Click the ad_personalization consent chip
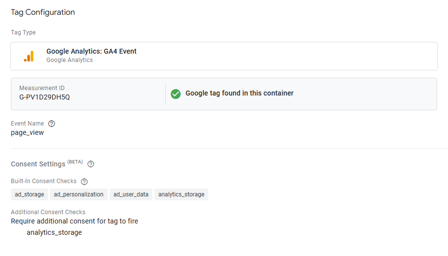Screen dimensions: 448x256 point(78,194)
